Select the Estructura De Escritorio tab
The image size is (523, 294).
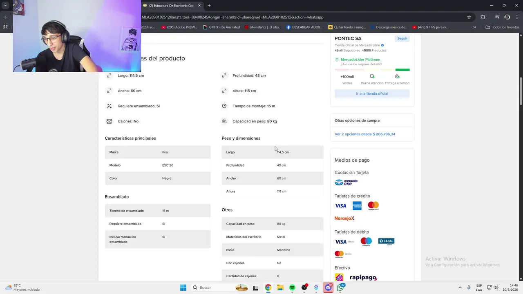pyautogui.click(x=172, y=6)
